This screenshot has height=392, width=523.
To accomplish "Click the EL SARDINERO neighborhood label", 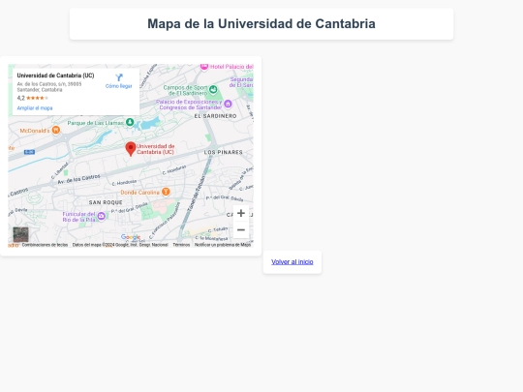I will pos(215,116).
